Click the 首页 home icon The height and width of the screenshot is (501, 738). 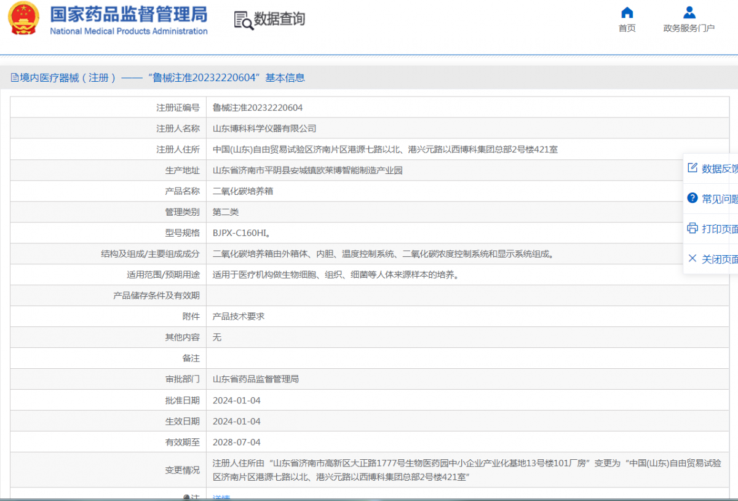click(627, 12)
